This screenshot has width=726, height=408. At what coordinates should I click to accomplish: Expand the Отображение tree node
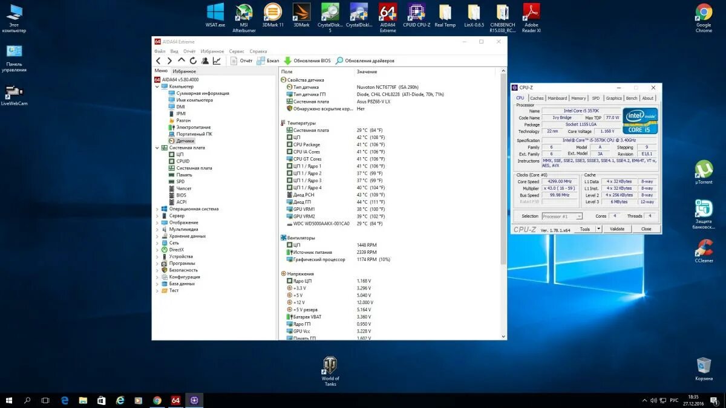[x=157, y=222]
